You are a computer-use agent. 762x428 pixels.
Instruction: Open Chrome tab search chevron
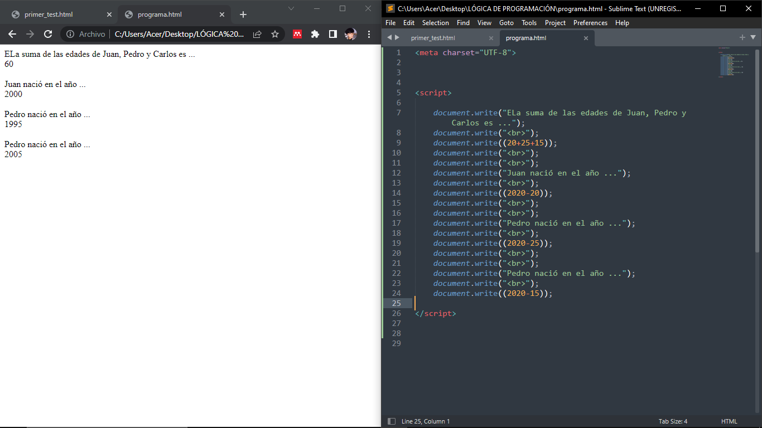pos(291,8)
